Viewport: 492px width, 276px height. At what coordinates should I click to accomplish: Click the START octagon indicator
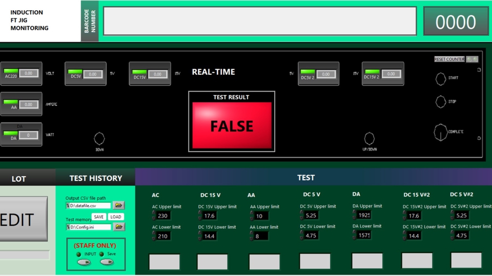coord(441,79)
